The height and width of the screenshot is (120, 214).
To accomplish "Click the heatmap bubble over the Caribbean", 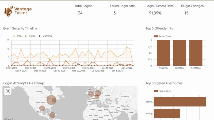I will (52, 115).
